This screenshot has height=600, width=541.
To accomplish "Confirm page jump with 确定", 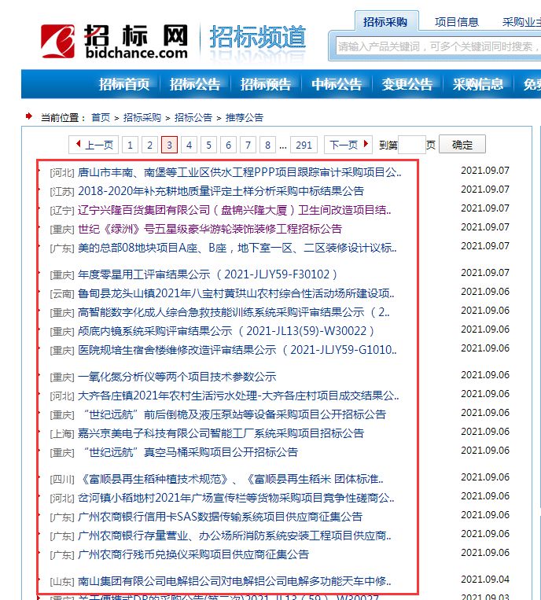I will 462,144.
